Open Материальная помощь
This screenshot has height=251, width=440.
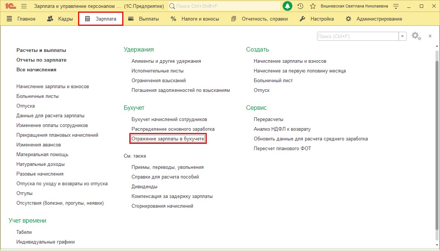point(42,155)
